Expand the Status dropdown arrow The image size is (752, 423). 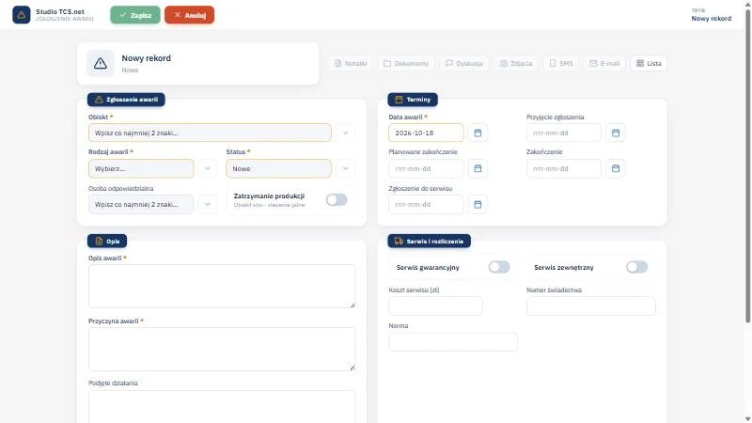(345, 168)
